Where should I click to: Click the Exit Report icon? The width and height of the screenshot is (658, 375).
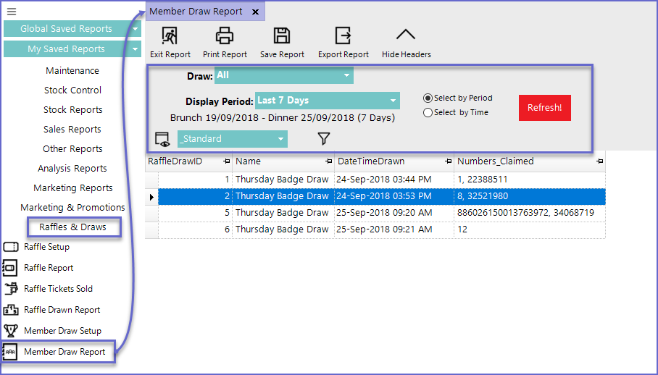pos(170,36)
